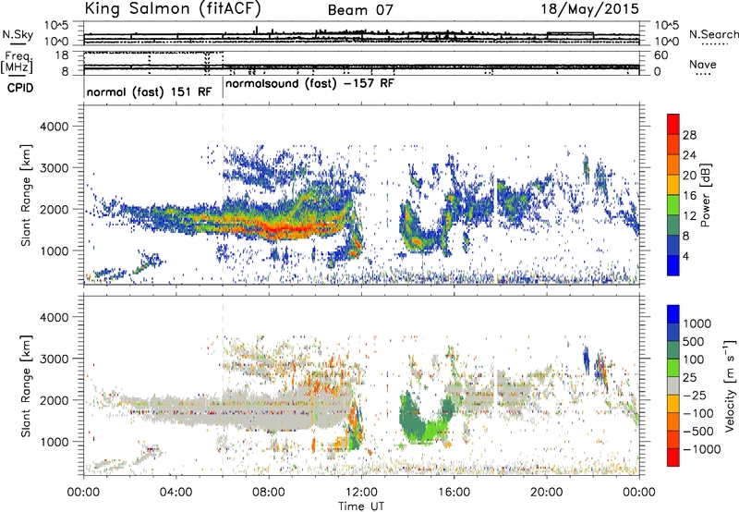Screen dimensions: 739x512
Task: Click the velocity panel Slant Range label
Action: click(26, 385)
